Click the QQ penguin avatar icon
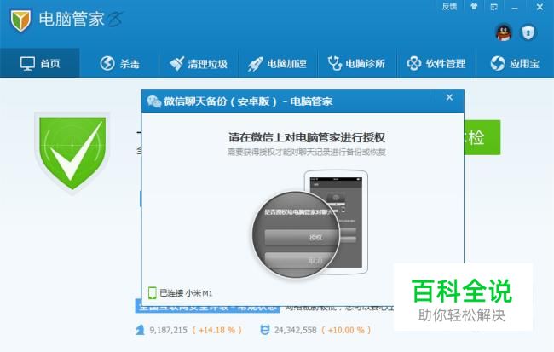Viewport: 554px width, 352px height. [x=504, y=32]
